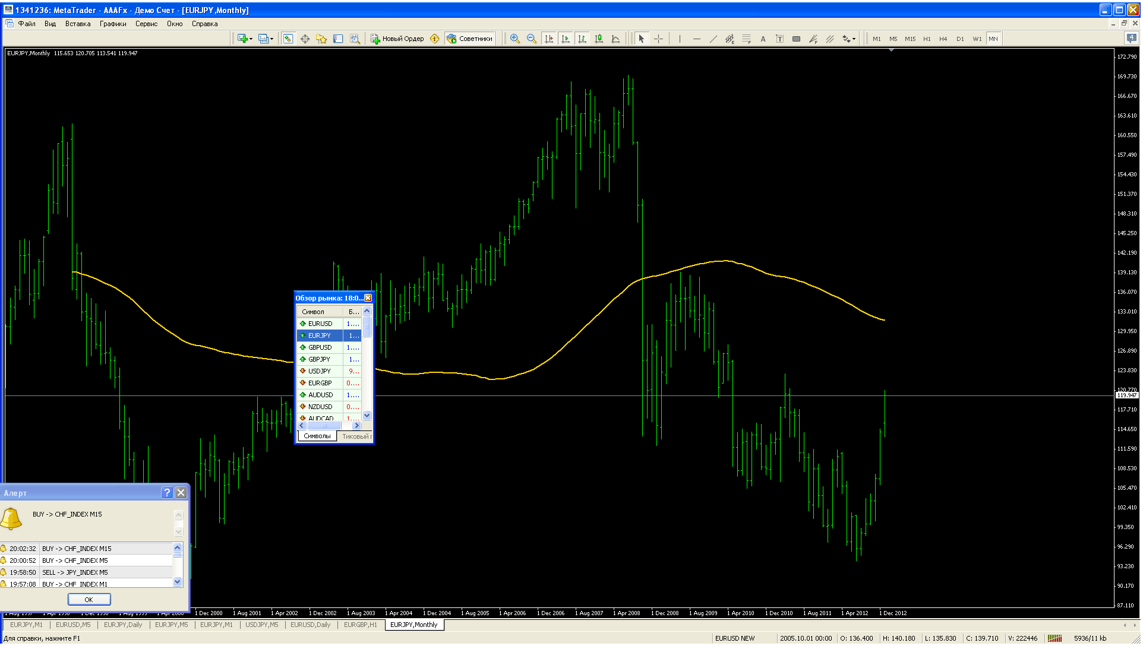The width and height of the screenshot is (1143, 646).
Task: Click the alert list scroll down arrow
Action: point(177,582)
